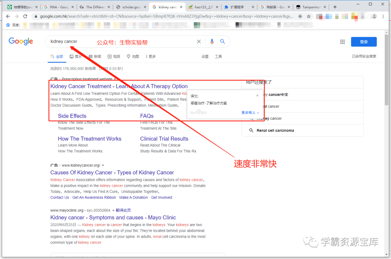391x259 pixels.
Task: Expand the mayoclinic.org result dropdown arrow
Action: (113, 211)
